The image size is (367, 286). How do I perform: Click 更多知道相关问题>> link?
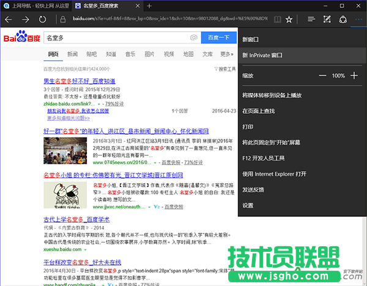tap(69, 118)
